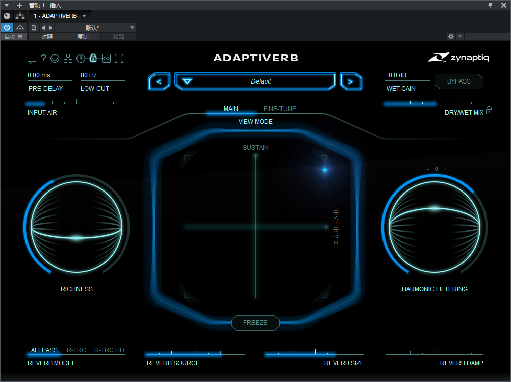Image resolution: width=511 pixels, height=382 pixels.
Task: Select next Adaptiverb preset
Action: coord(351,81)
